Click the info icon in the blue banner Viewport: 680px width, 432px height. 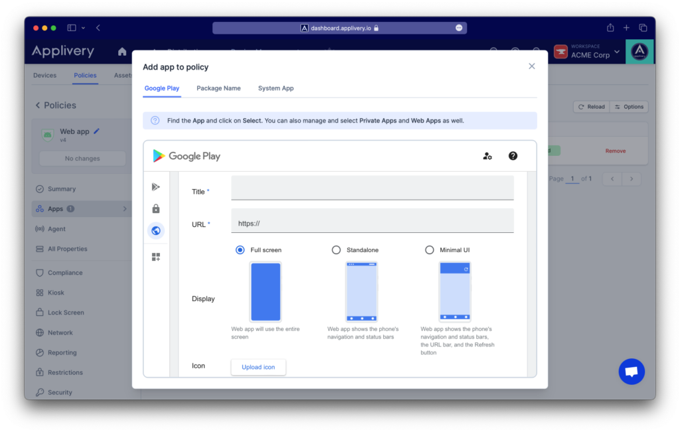[155, 121]
